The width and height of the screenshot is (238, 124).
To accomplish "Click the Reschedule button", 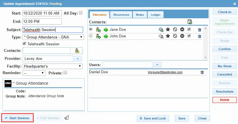I will point(225,92).
